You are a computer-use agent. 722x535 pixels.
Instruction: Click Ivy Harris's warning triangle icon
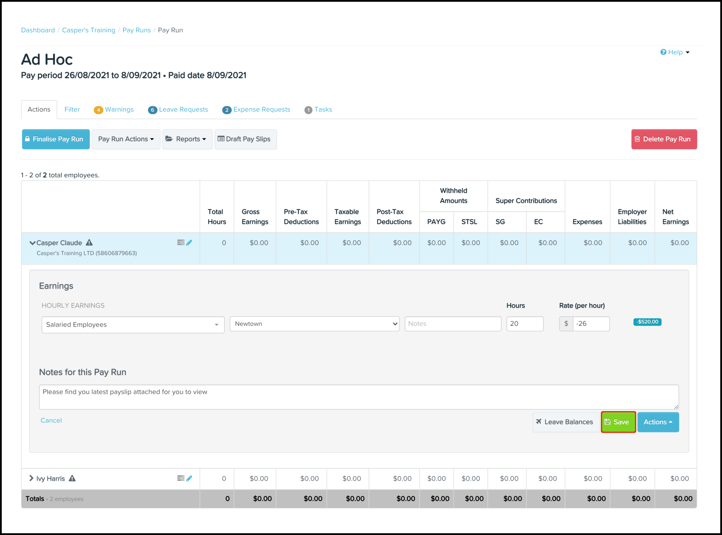[72, 478]
